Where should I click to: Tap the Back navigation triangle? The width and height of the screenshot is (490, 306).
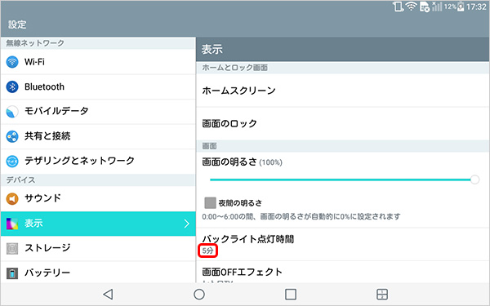point(108,294)
